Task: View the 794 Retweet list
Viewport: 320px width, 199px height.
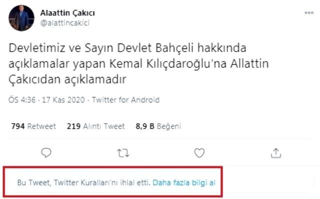Action: point(33,126)
